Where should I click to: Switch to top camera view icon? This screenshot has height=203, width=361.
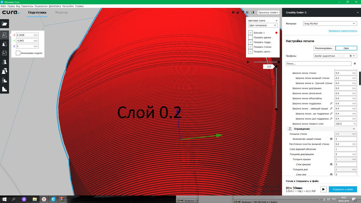coord(243,12)
